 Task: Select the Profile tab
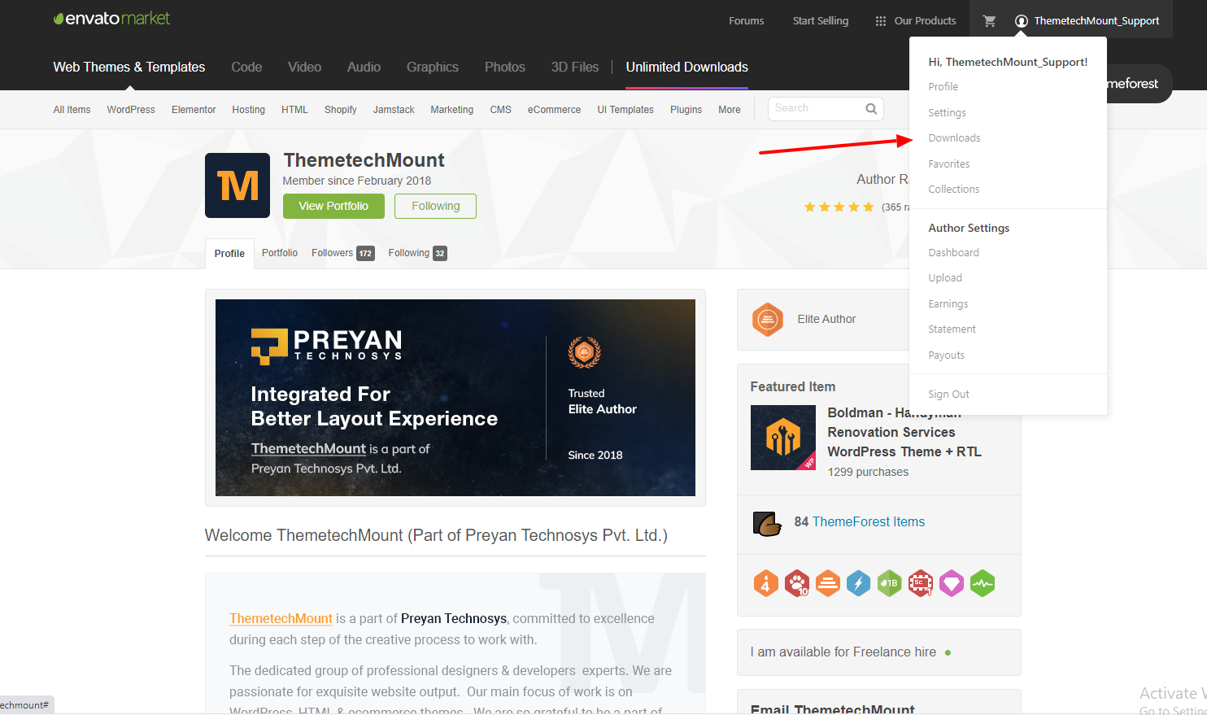229,254
